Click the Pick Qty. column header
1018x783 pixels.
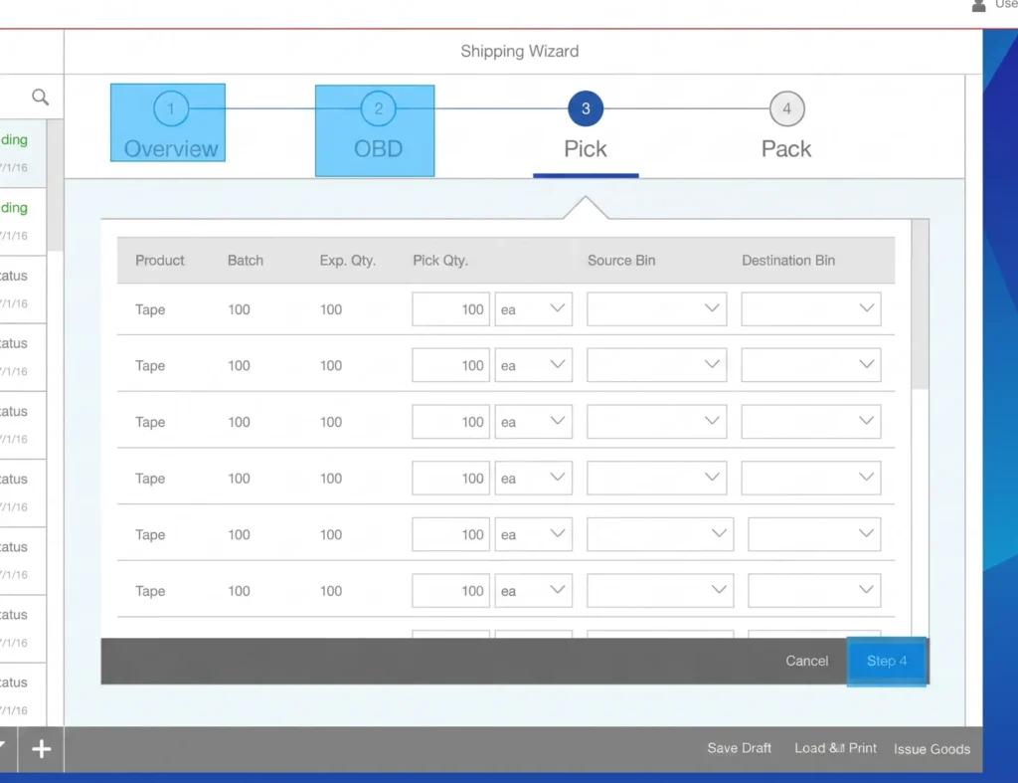click(440, 261)
